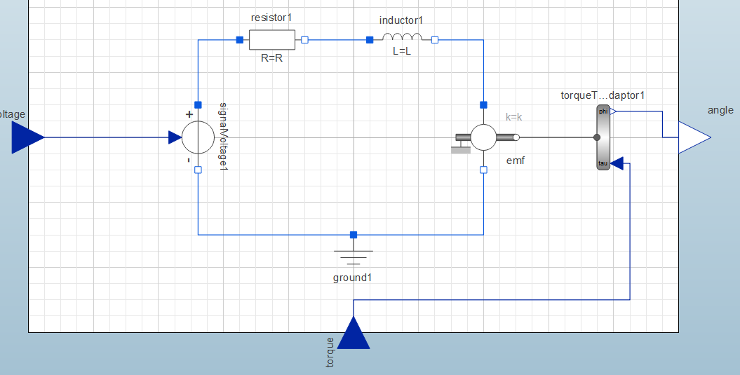This screenshot has width=740, height=375.
Task: Click the ground1 connection pin on wire
Action: [x=354, y=235]
